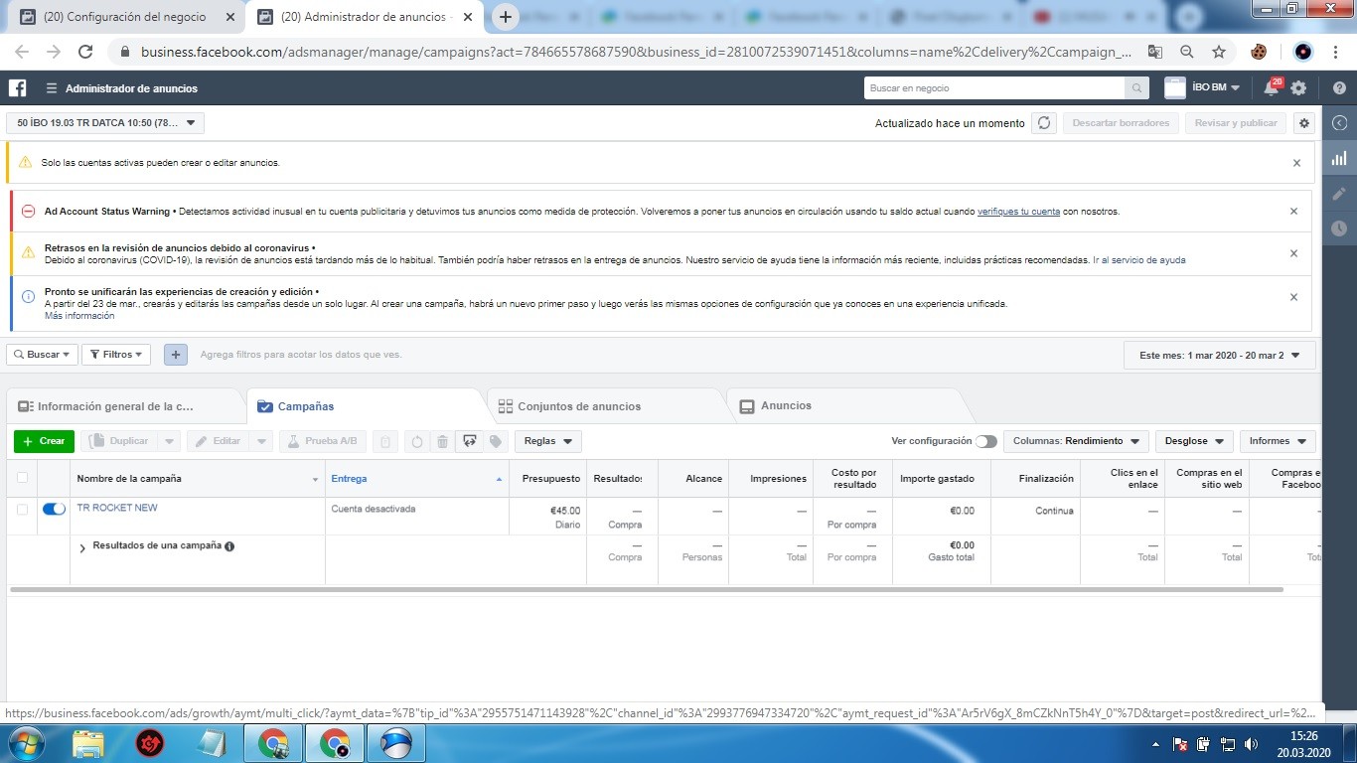The width and height of the screenshot is (1357, 763).
Task: Click the trash delete icon in toolbar
Action: click(x=443, y=441)
